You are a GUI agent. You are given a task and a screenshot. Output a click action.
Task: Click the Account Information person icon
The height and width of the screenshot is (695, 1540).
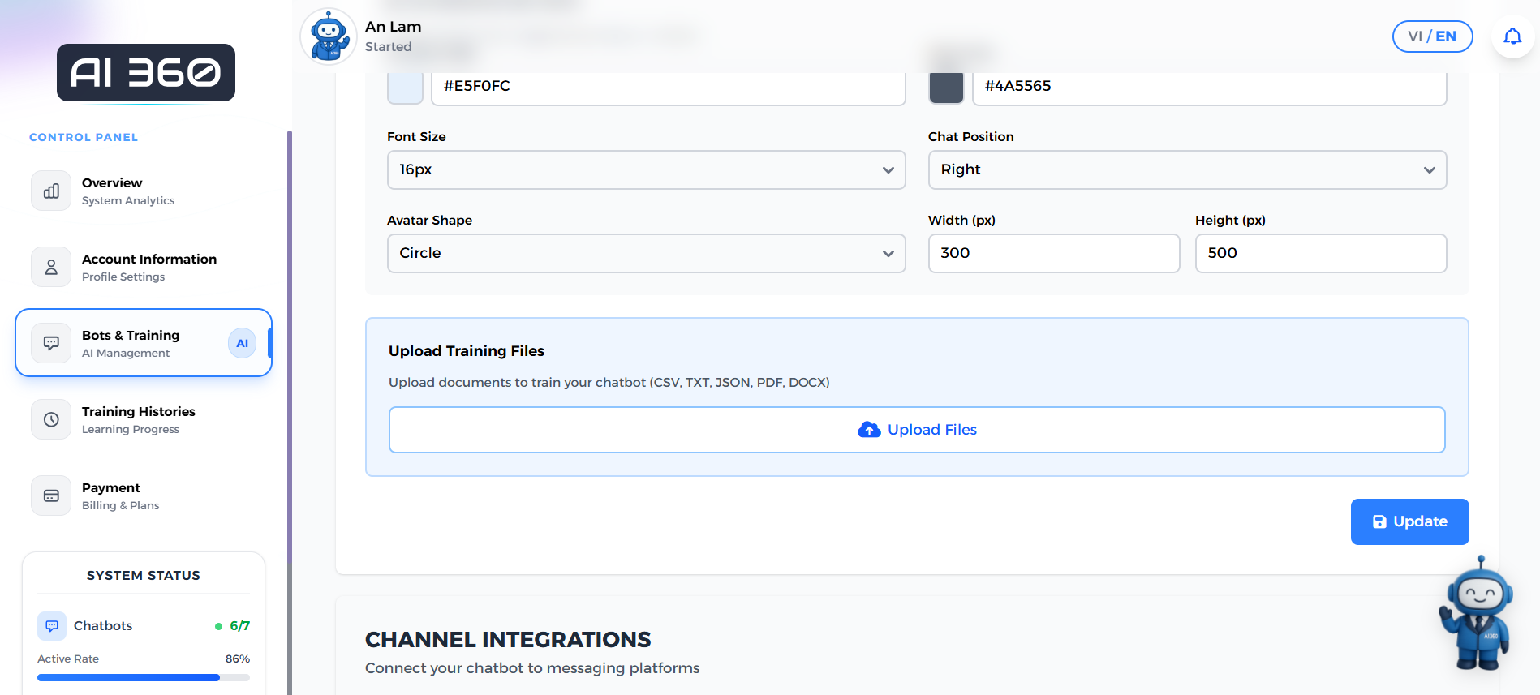click(x=51, y=267)
